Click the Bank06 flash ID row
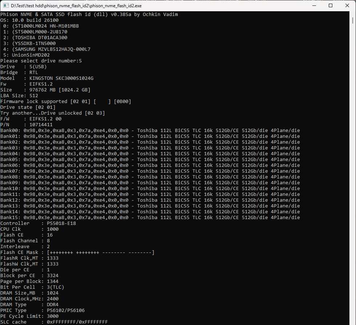The height and width of the screenshot is (325, 356). point(150,165)
